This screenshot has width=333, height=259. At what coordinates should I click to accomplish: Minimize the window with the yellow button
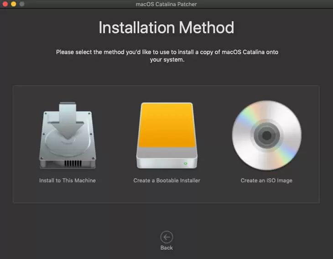tap(14, 4)
